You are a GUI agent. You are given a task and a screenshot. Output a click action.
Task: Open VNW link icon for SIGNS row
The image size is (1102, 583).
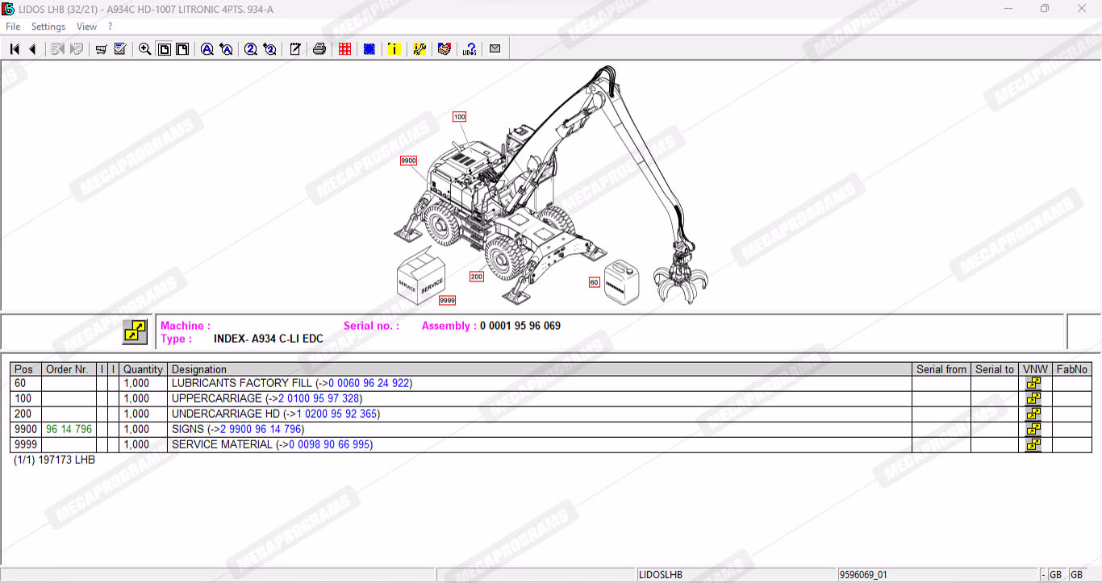click(1033, 430)
